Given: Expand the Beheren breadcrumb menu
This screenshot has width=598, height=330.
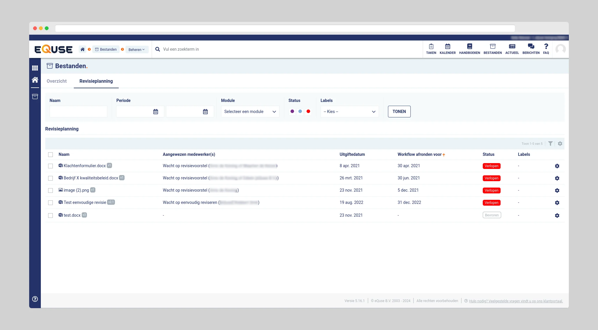Looking at the screenshot, I should [137, 50].
